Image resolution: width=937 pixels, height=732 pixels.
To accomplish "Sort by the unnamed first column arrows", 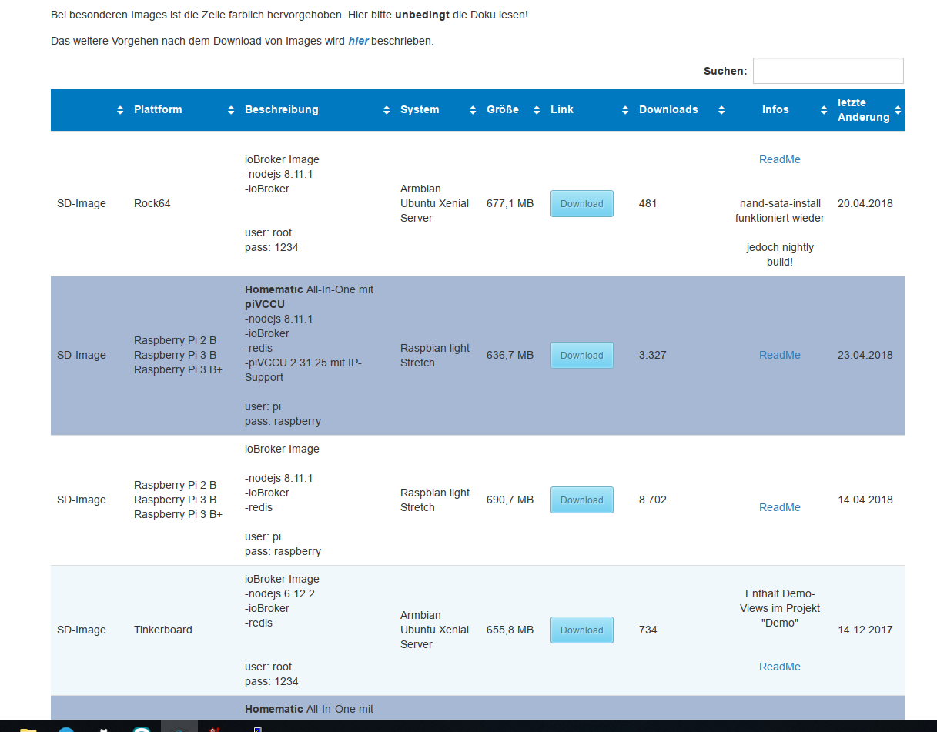I will [120, 110].
